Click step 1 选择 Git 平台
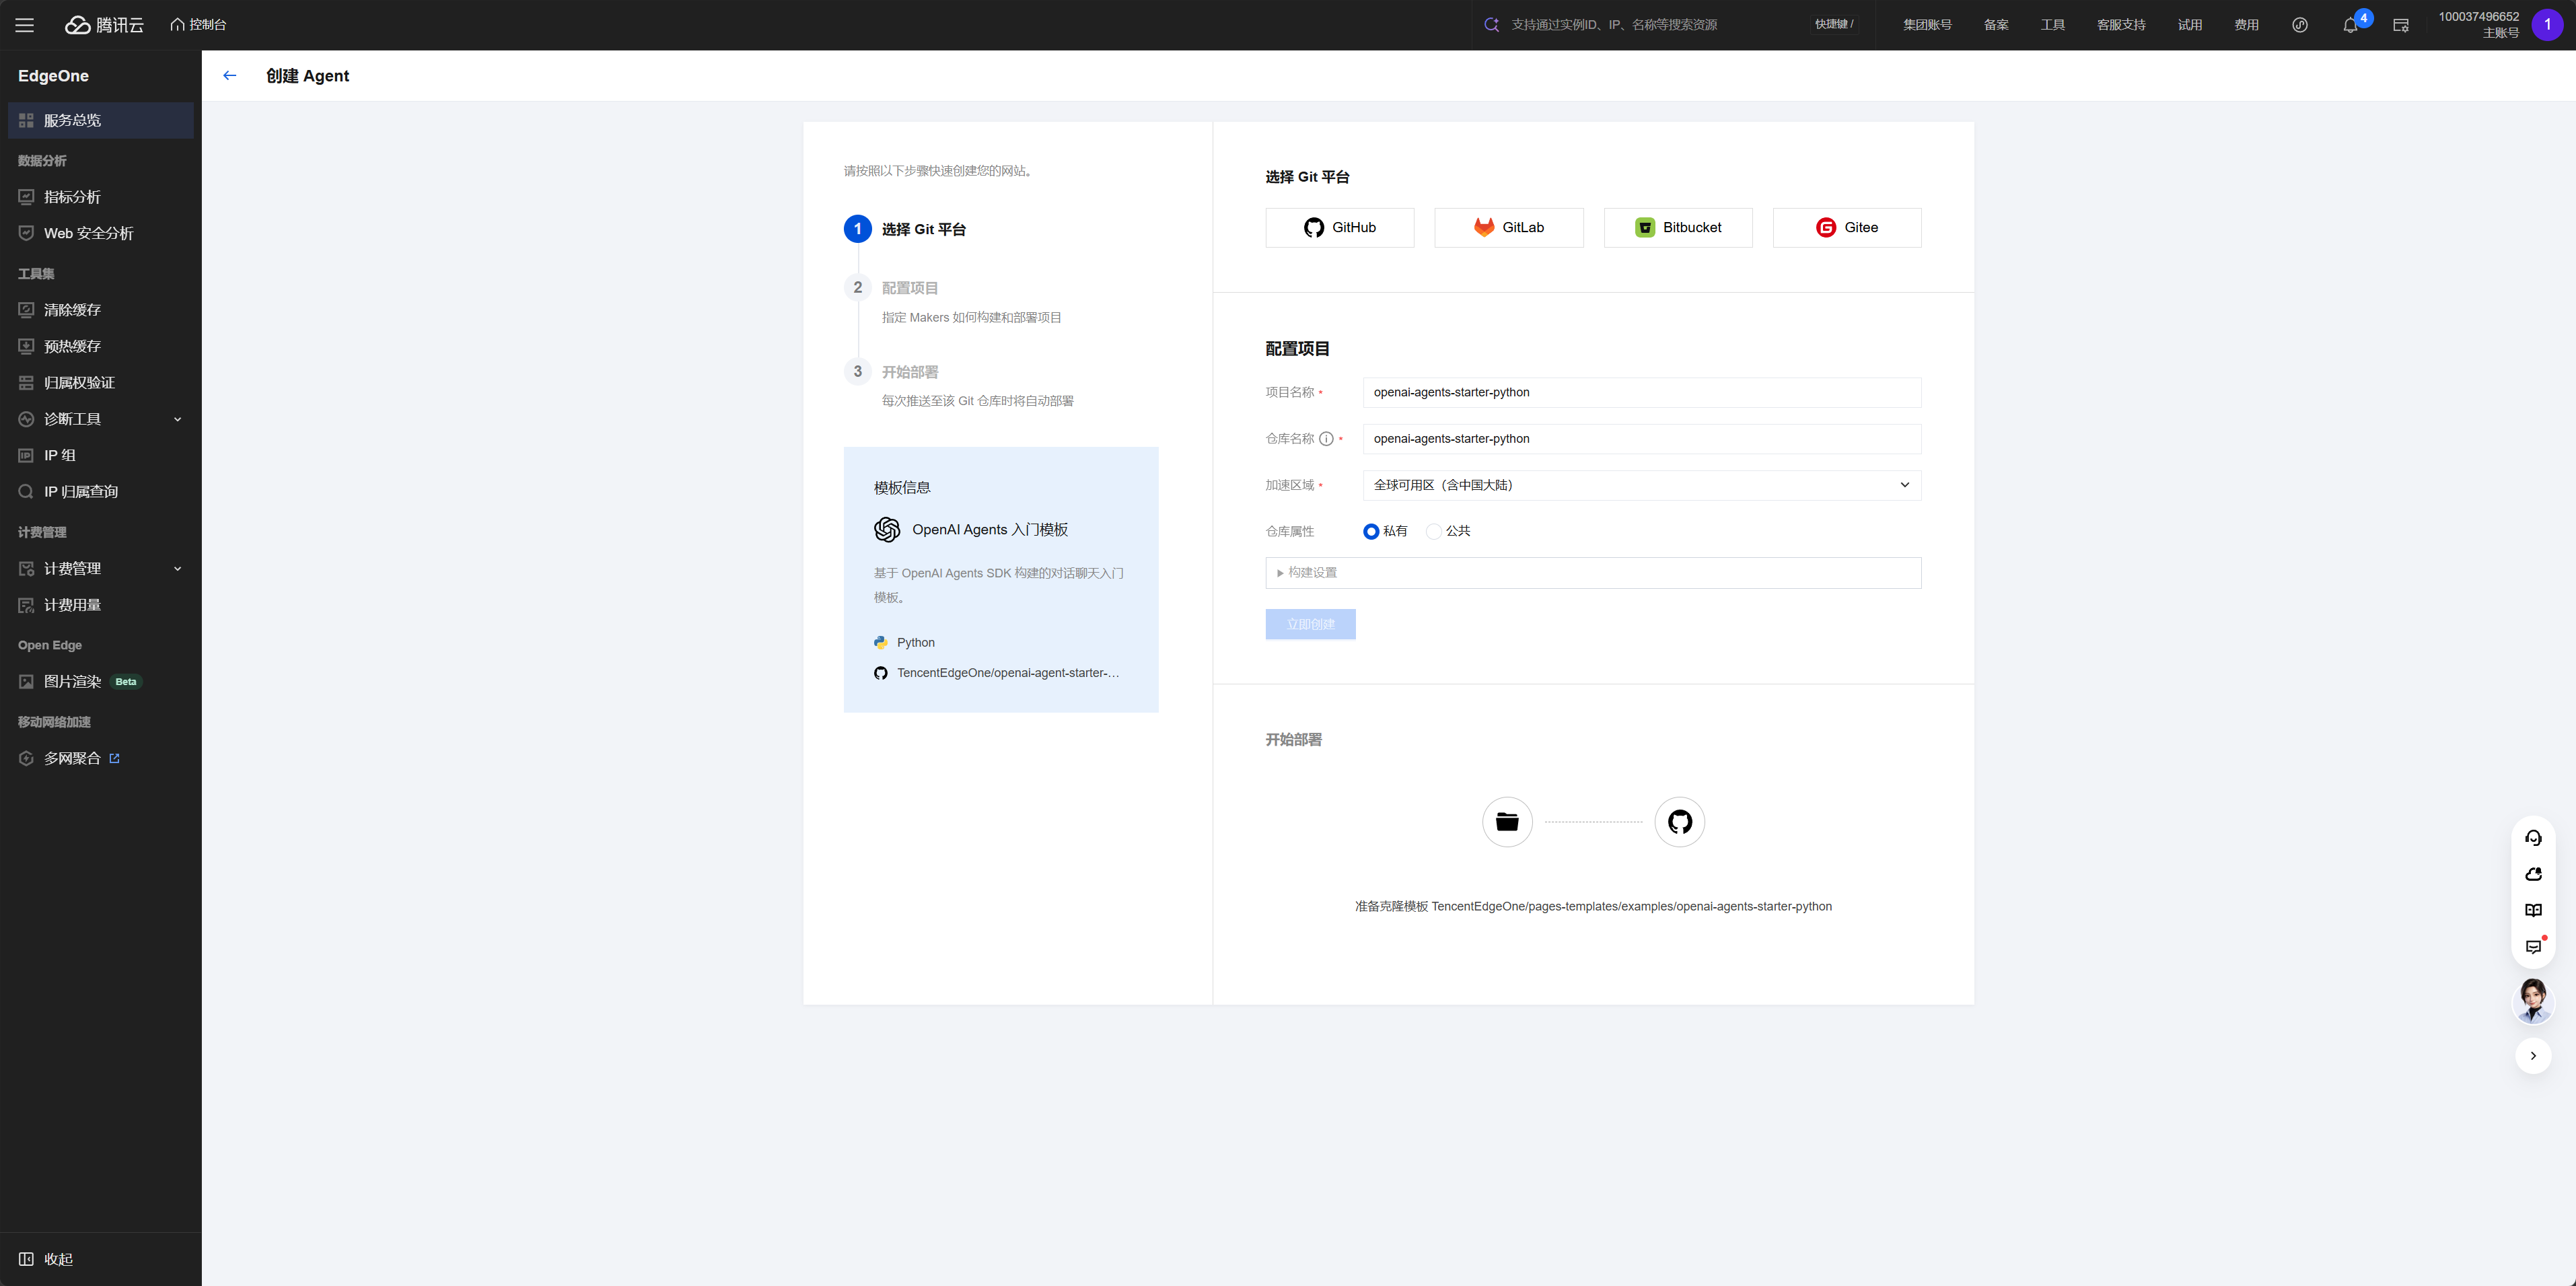The width and height of the screenshot is (2576, 1286). 905,229
